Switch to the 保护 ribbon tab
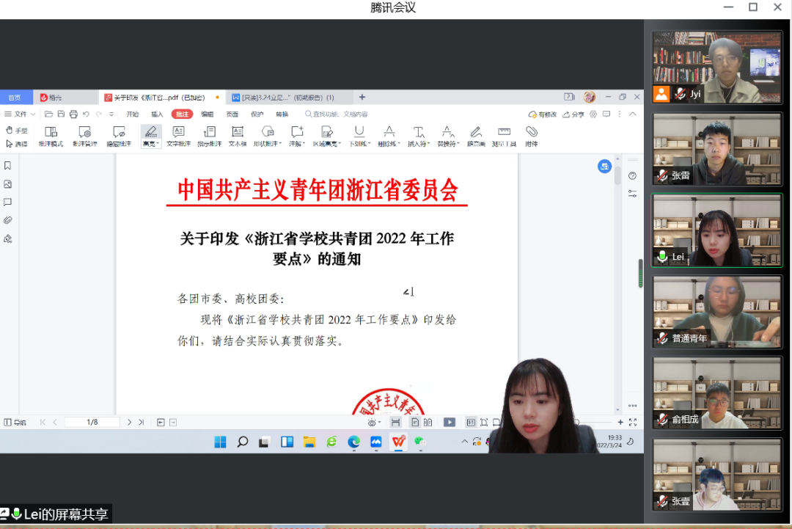Image resolution: width=792 pixels, height=529 pixels. 257,114
